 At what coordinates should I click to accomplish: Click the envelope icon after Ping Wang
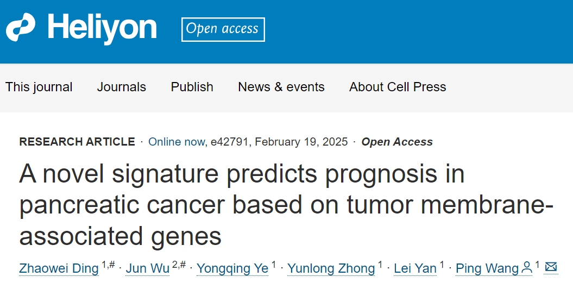tap(551, 267)
